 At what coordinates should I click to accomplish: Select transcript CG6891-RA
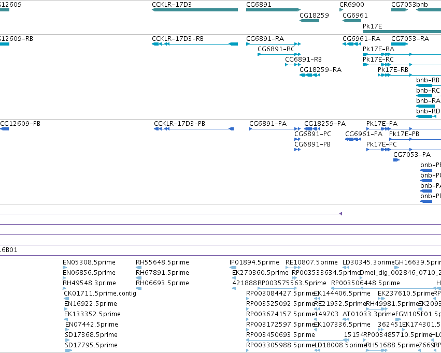tap(274, 44)
